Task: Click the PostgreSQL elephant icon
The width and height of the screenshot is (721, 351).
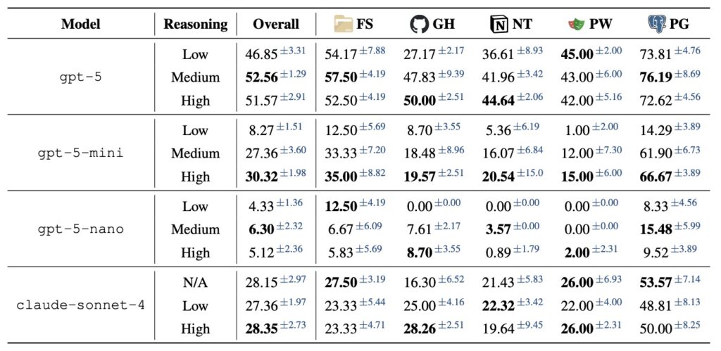Action: point(656,25)
